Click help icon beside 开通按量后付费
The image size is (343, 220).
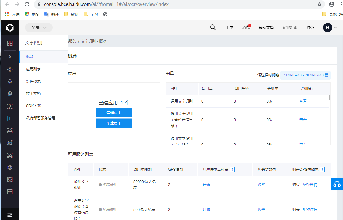coord(232,170)
